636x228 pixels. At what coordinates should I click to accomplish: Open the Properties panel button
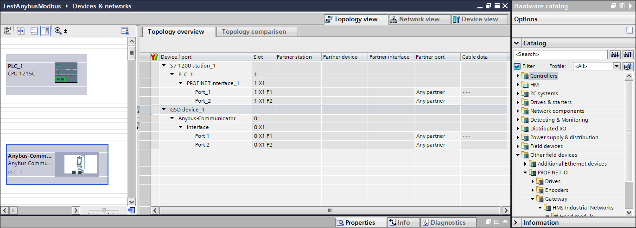(x=356, y=222)
